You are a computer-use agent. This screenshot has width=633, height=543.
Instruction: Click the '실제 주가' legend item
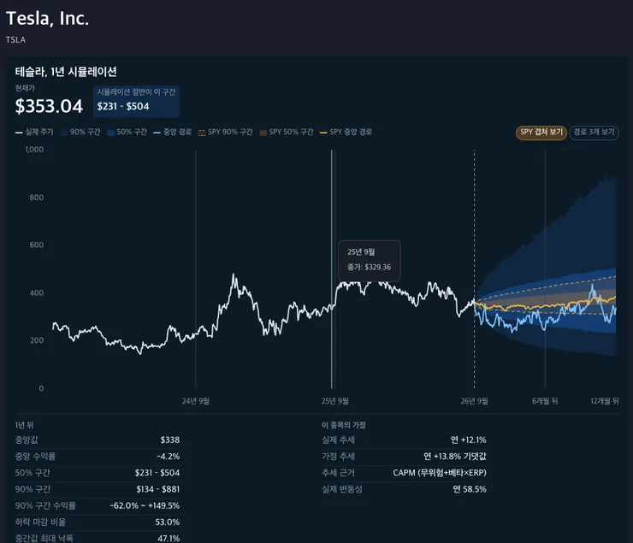35,132
